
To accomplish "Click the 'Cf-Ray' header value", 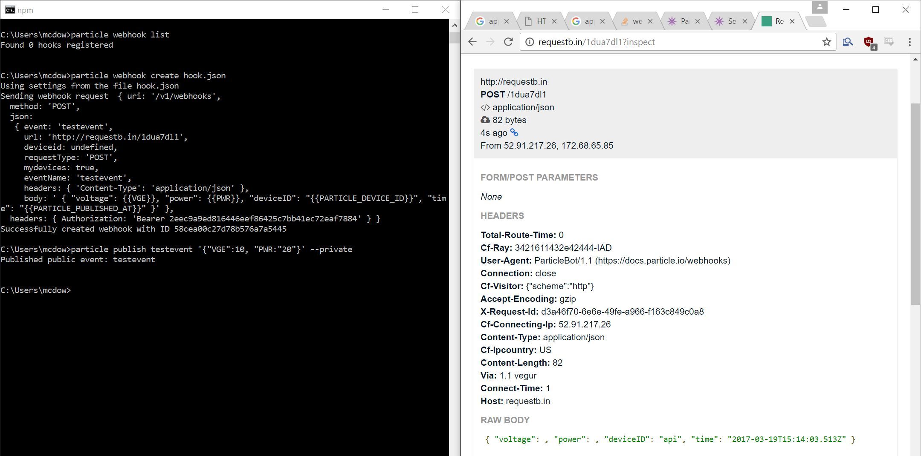I will (563, 248).
